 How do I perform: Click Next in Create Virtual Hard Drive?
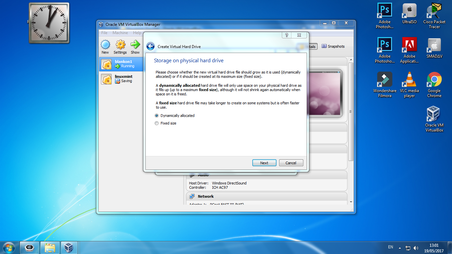coord(264,163)
